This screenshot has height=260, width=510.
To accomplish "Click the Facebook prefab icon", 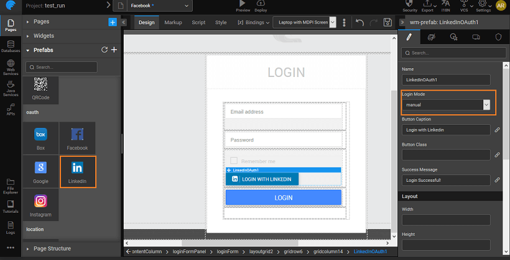I will click(x=77, y=138).
